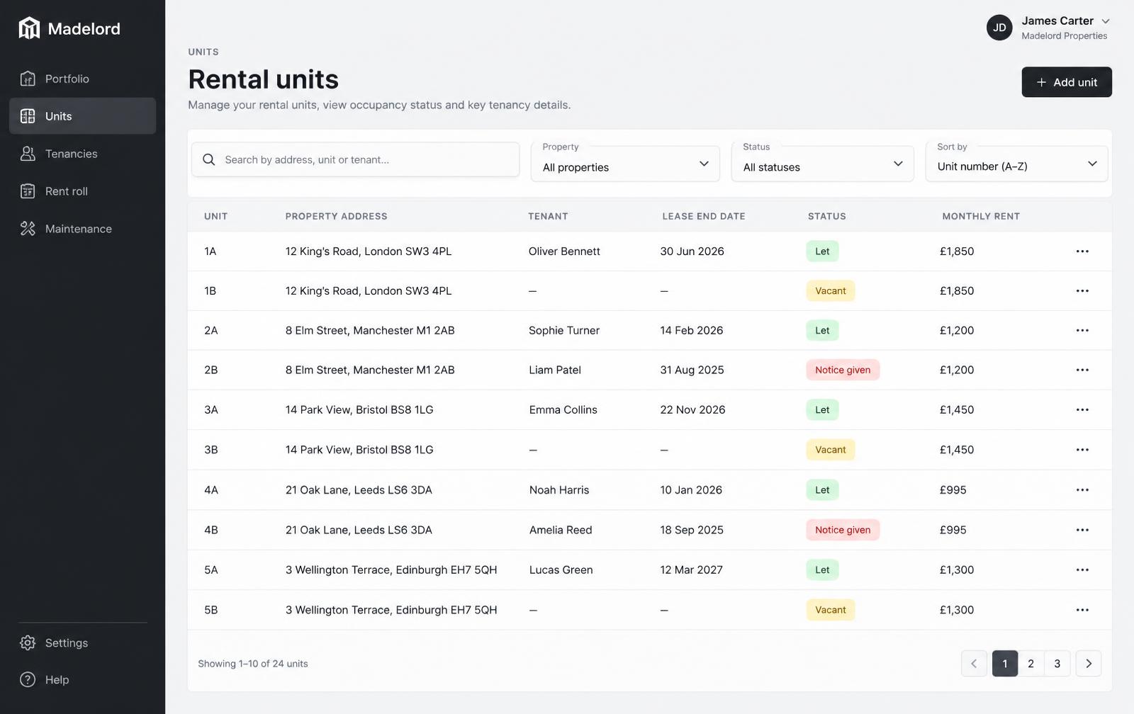Go to the Tenancies section
Screen dimensions: 1134x714
click(x=82, y=154)
